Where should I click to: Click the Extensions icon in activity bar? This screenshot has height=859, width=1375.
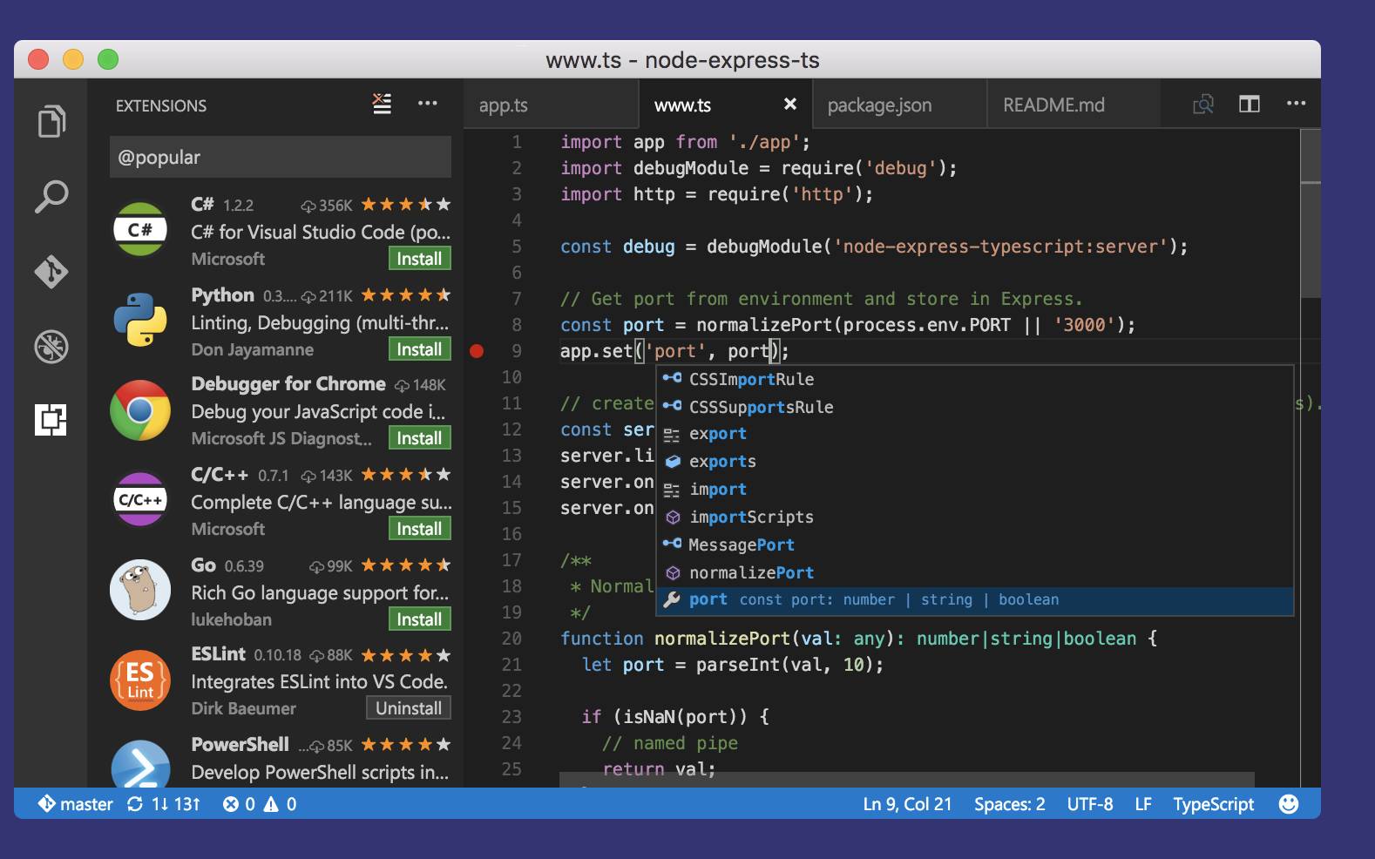click(51, 420)
